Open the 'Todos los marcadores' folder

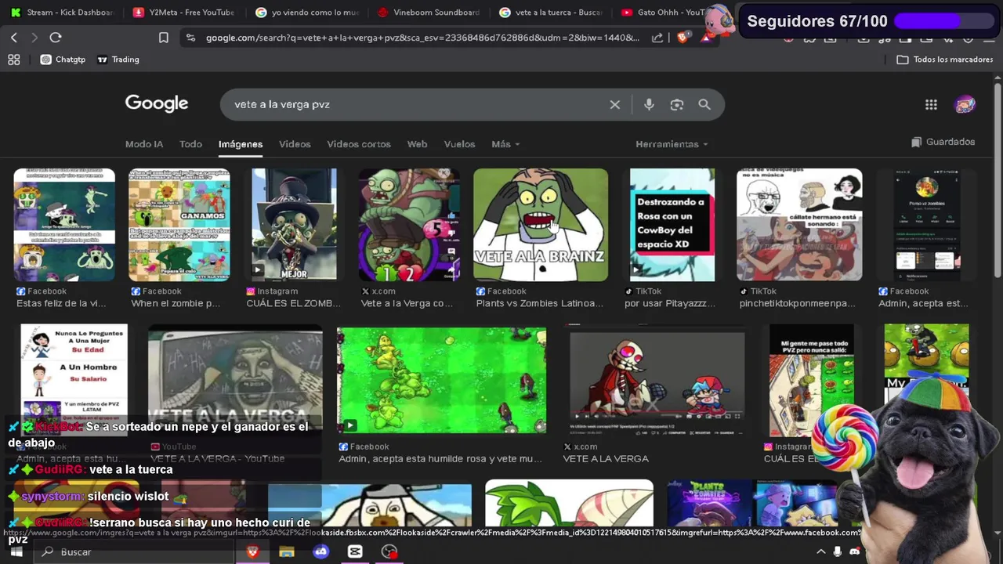coord(944,60)
